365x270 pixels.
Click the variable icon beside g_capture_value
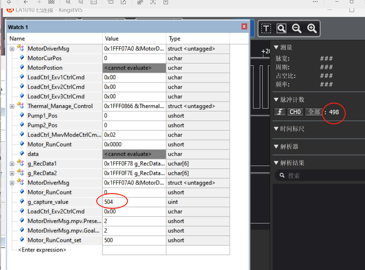pos(22,201)
